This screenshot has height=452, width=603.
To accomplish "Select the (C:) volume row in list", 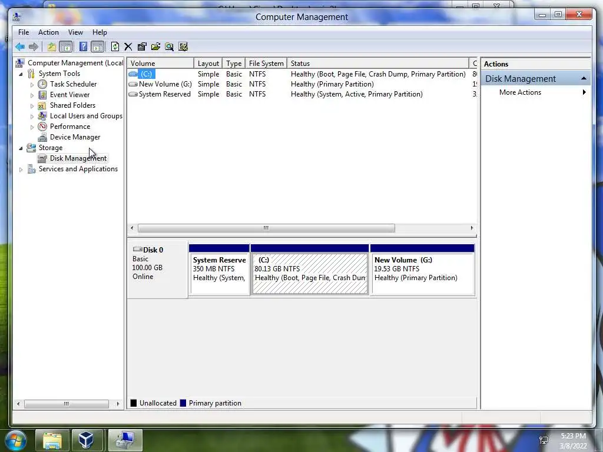I will click(302, 74).
